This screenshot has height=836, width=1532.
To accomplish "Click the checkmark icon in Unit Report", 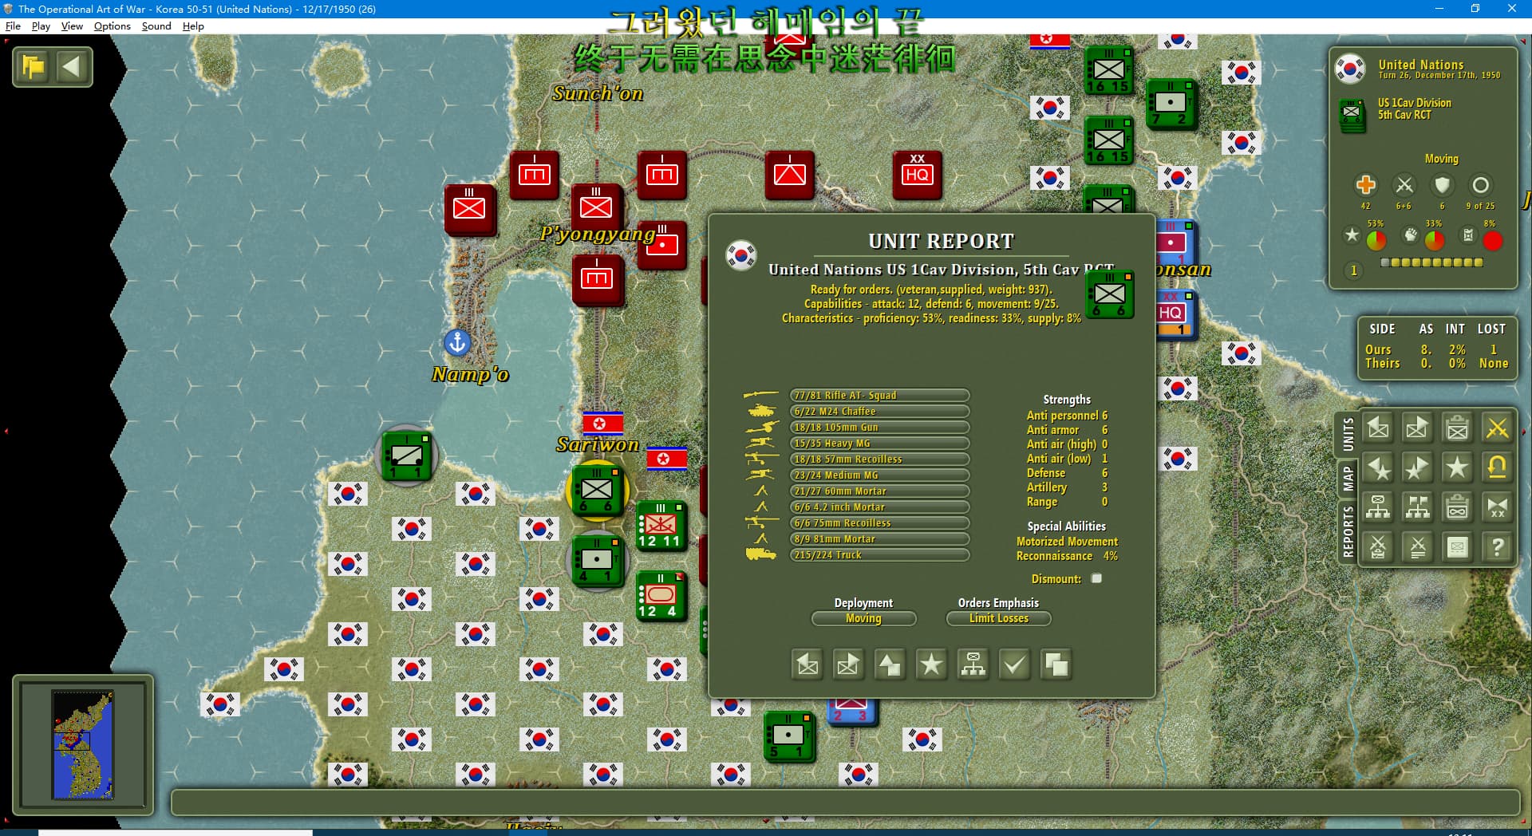I will pyautogui.click(x=1014, y=664).
